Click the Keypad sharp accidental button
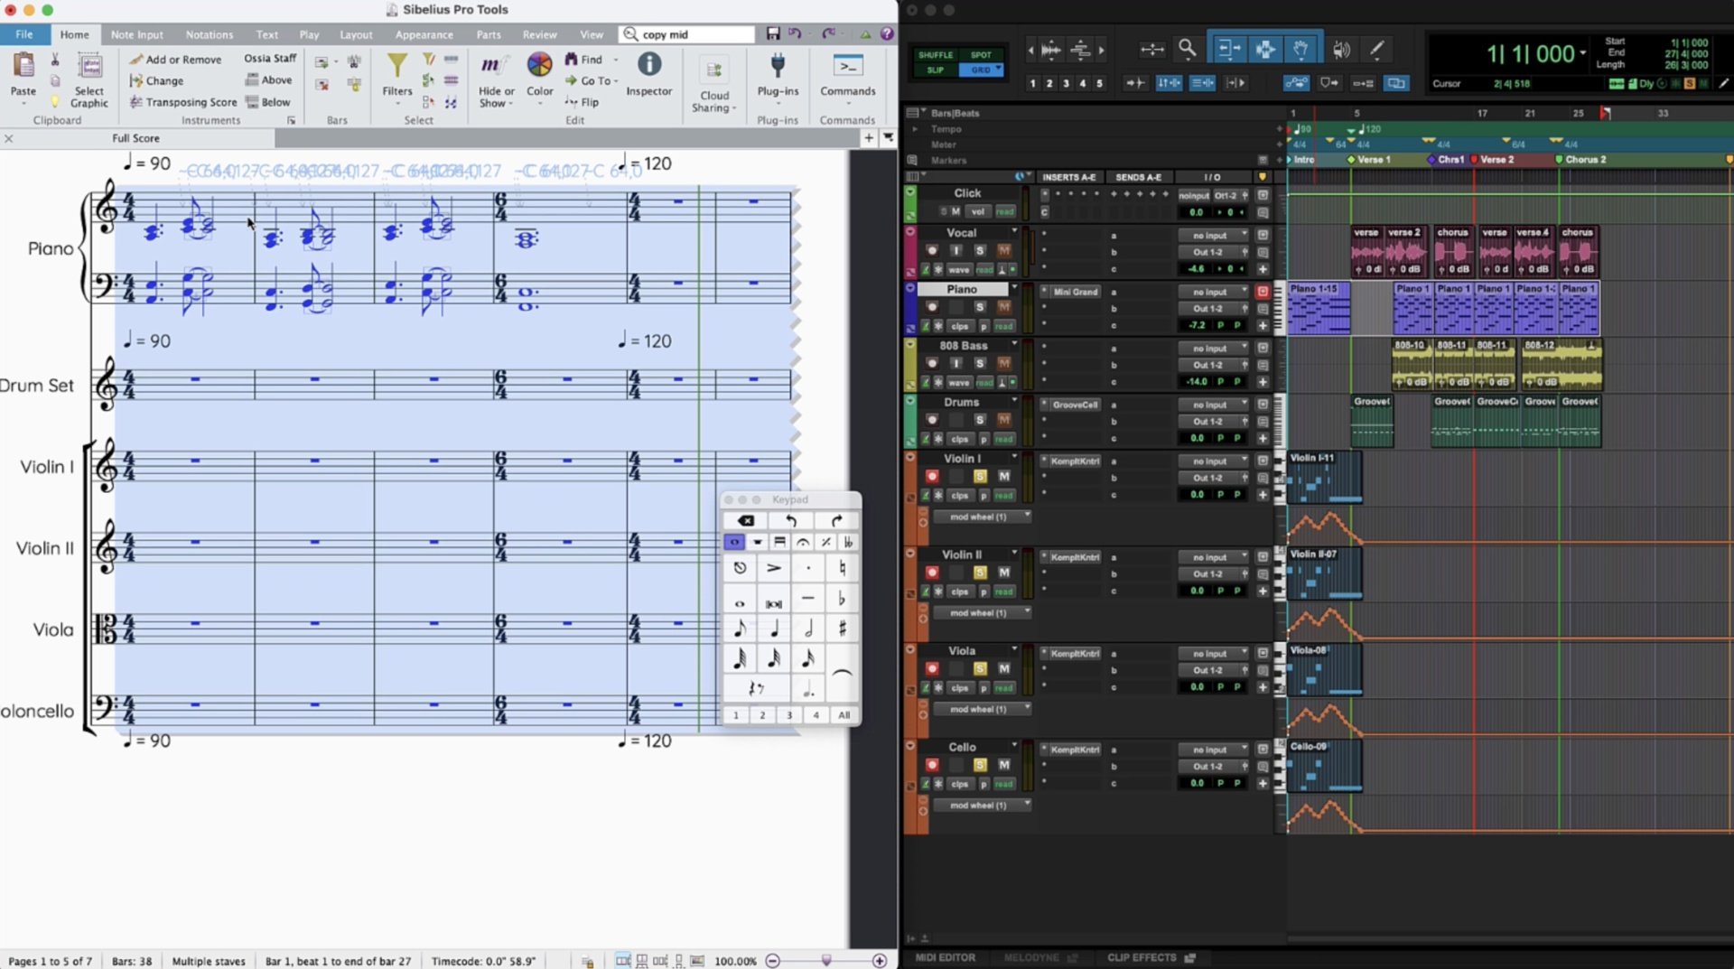This screenshot has height=969, width=1734. tap(842, 629)
